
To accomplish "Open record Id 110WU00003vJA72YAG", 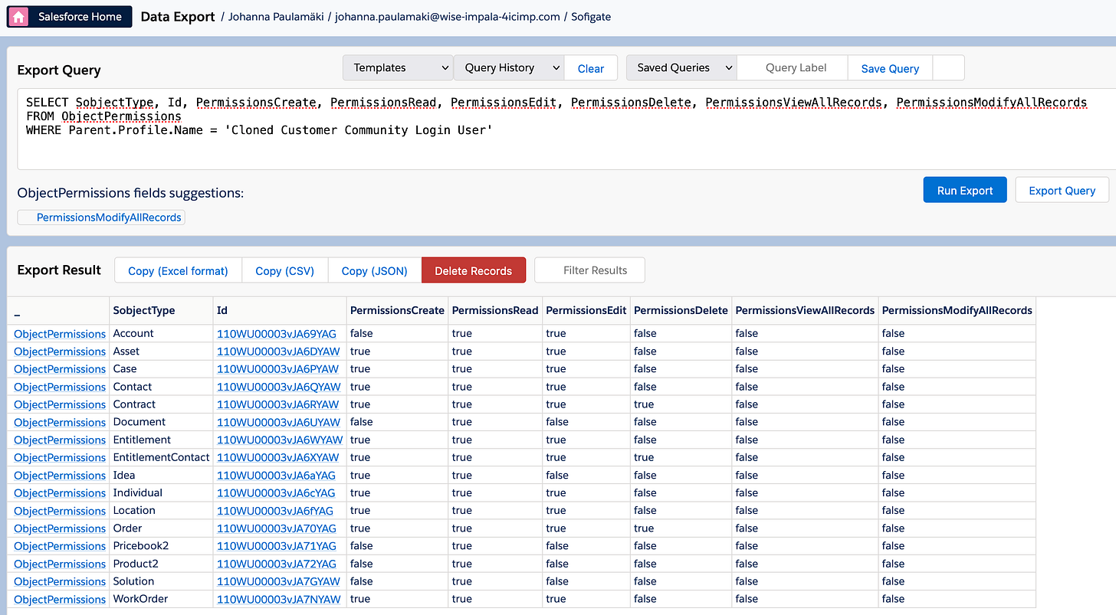I will pos(277,564).
